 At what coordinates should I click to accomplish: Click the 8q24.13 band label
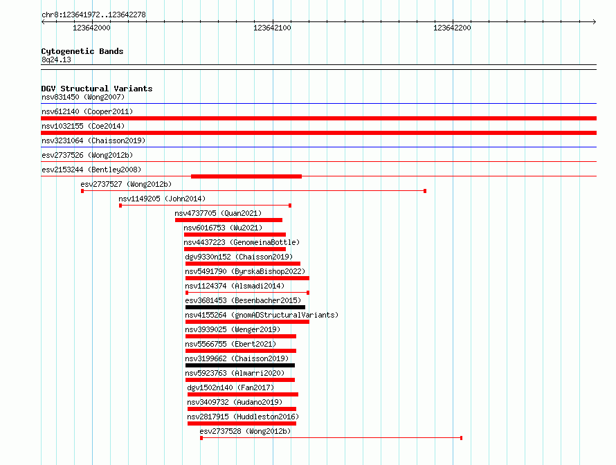(x=56, y=60)
